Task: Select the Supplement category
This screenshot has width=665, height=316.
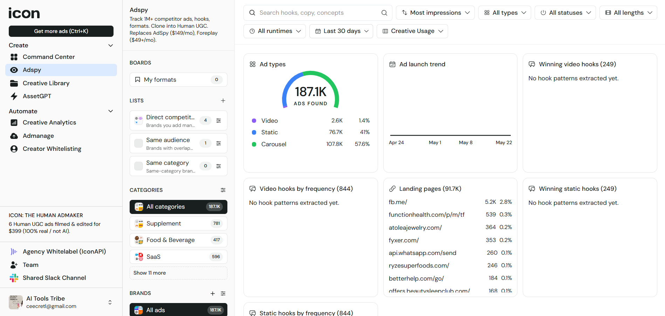Action: [178, 223]
